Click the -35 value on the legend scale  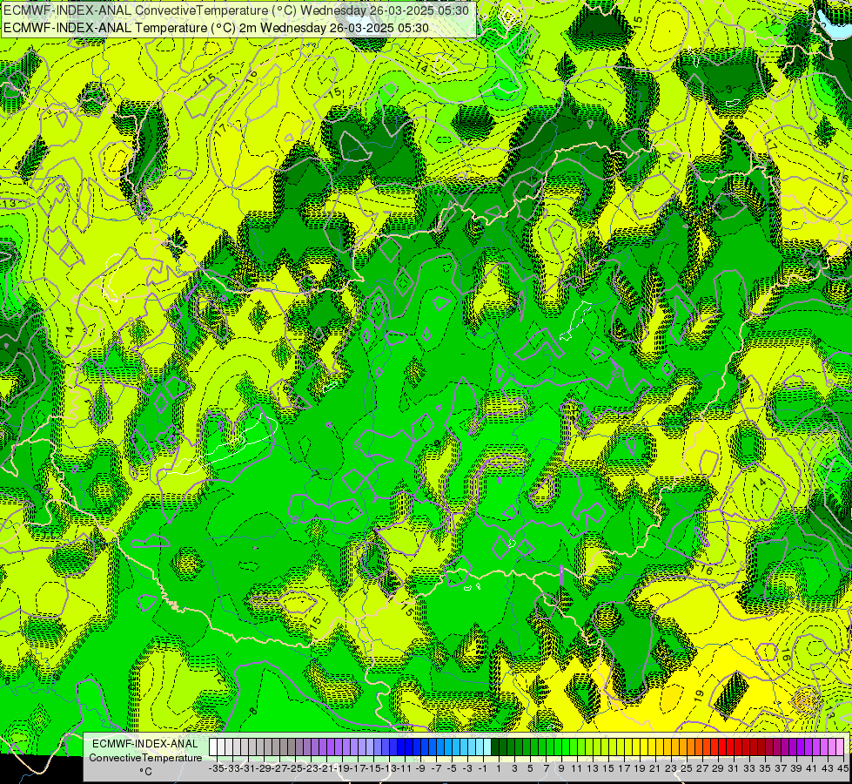click(x=217, y=768)
